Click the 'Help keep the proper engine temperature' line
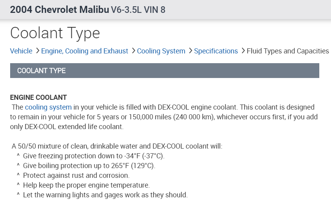The image size is (331, 202). click(86, 185)
